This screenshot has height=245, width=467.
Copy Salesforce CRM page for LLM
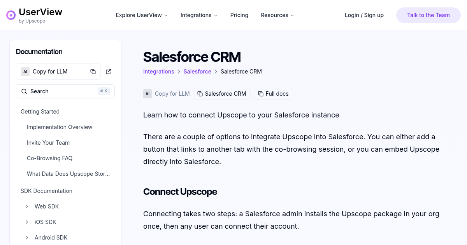222,94
